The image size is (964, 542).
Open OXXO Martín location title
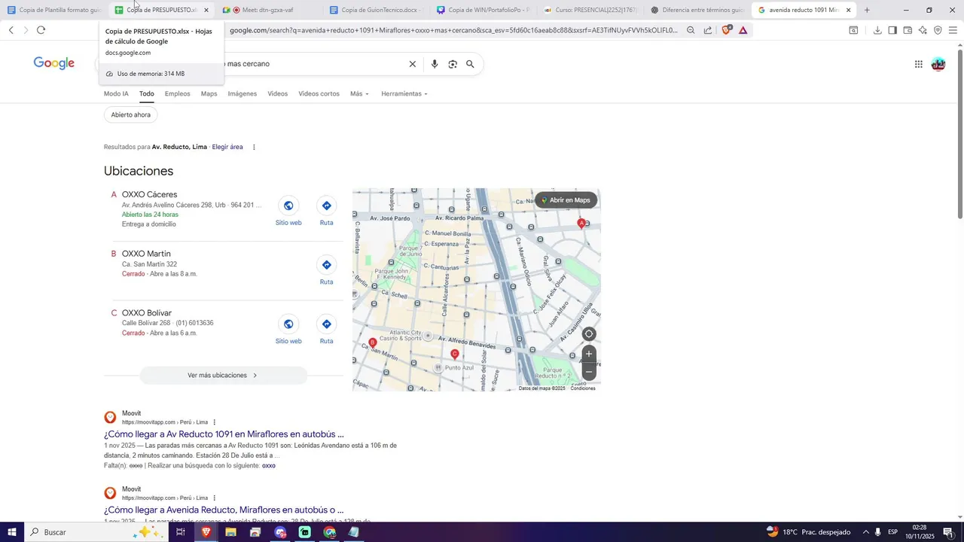146,254
